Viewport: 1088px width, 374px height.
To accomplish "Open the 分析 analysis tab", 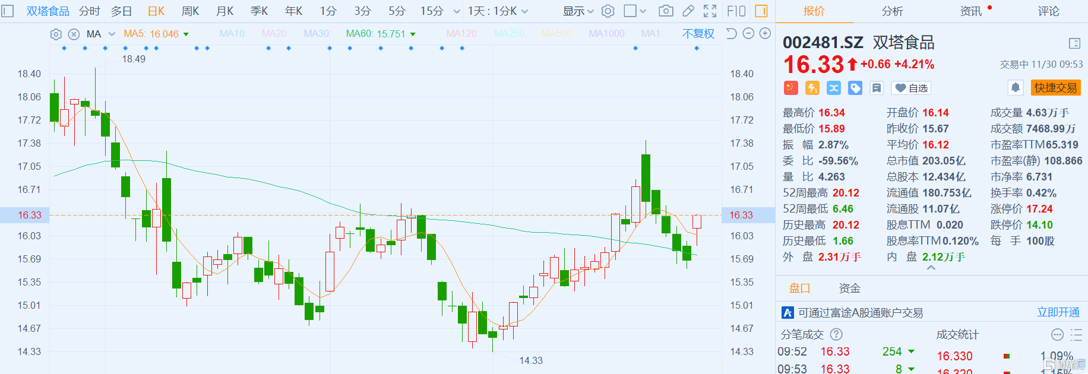I will coord(892,11).
